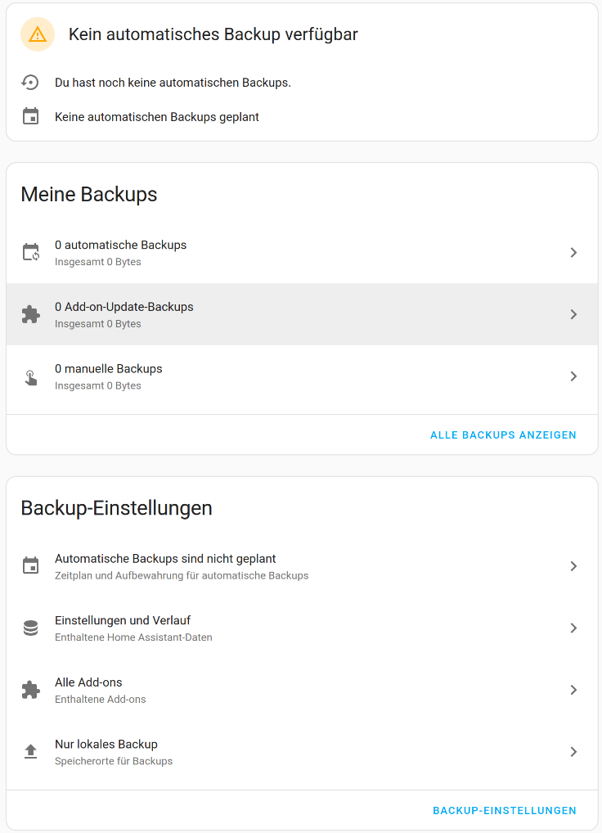The height and width of the screenshot is (833, 602).
Task: Click the puzzle icon beside Alle Add-ons
Action: pos(30,691)
